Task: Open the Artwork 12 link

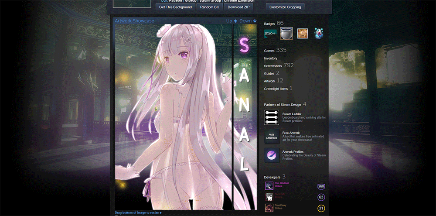Action: coord(273,81)
